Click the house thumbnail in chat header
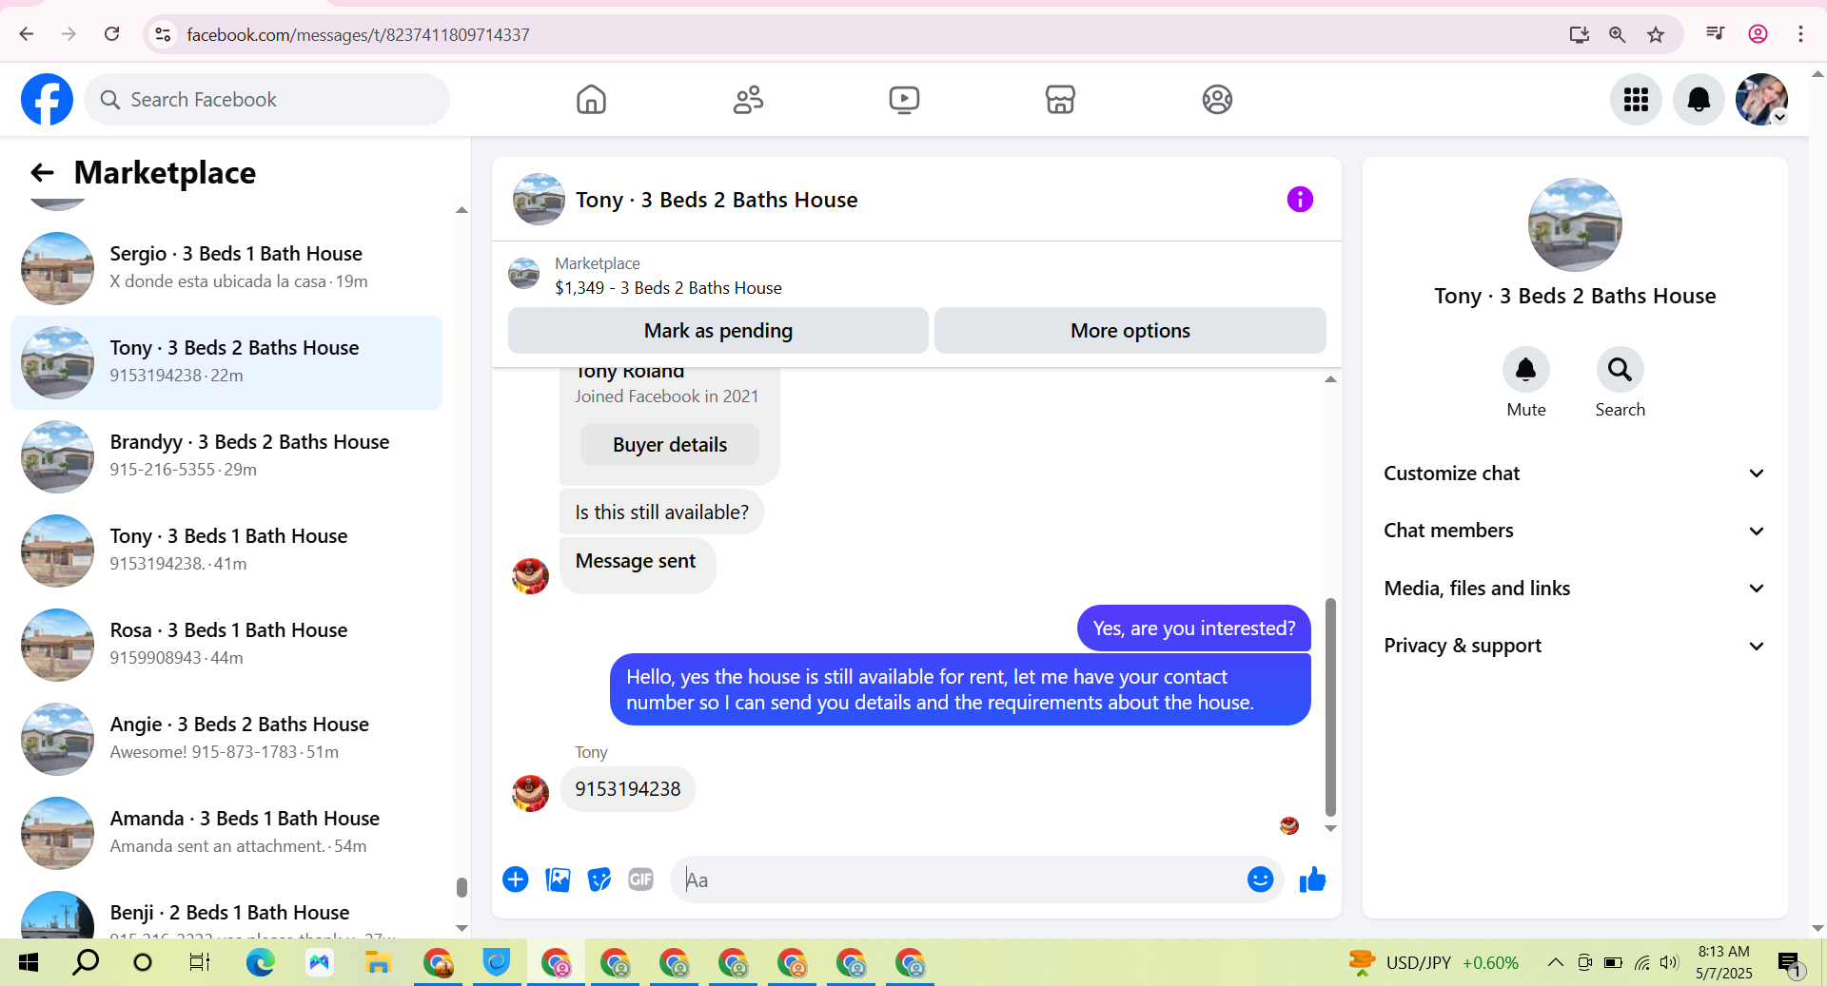Screen dimensions: 1827x986 pyautogui.click(x=539, y=199)
